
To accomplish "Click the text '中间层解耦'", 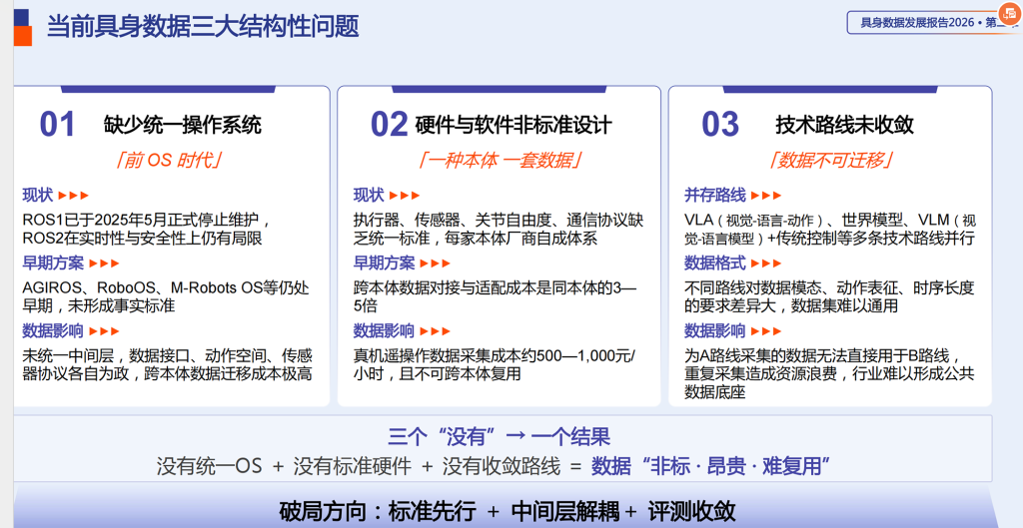I will click(566, 511).
